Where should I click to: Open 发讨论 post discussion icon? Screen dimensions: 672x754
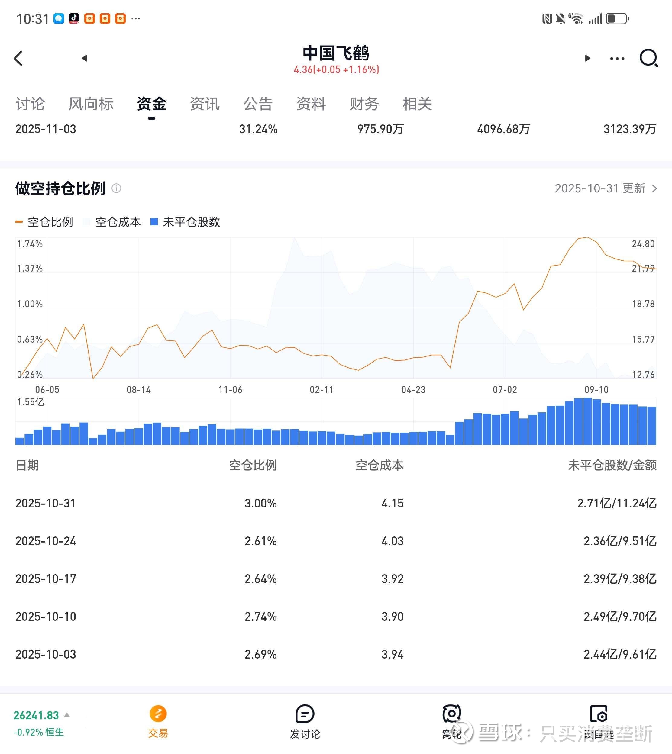pos(305,714)
